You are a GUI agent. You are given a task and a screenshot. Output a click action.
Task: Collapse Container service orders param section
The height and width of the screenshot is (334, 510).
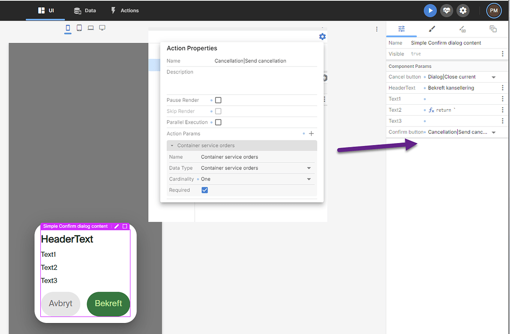point(172,146)
